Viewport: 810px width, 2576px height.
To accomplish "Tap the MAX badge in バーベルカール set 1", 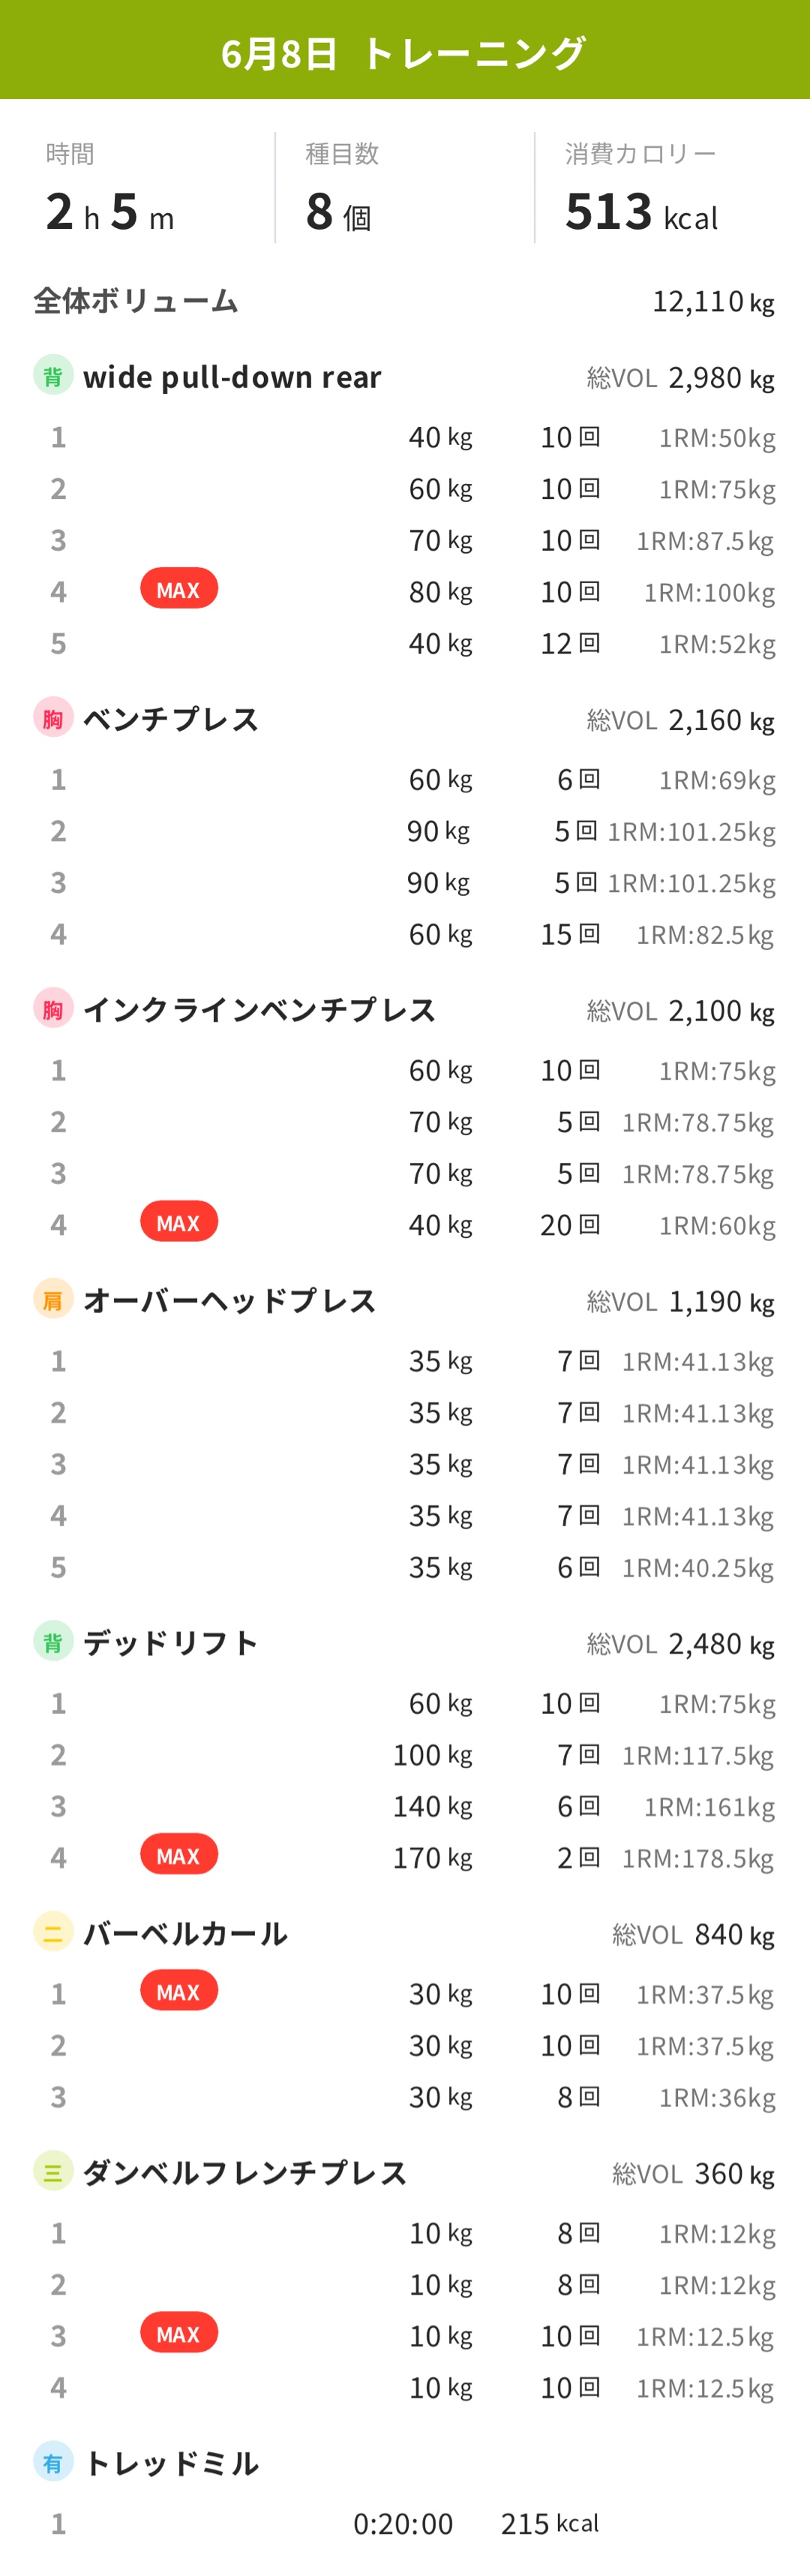I will pyautogui.click(x=179, y=1991).
